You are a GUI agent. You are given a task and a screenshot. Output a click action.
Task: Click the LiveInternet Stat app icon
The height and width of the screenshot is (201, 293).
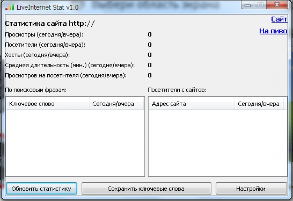[9, 7]
